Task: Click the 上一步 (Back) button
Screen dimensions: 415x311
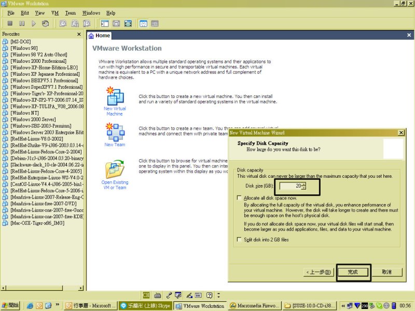Action: coord(319,272)
